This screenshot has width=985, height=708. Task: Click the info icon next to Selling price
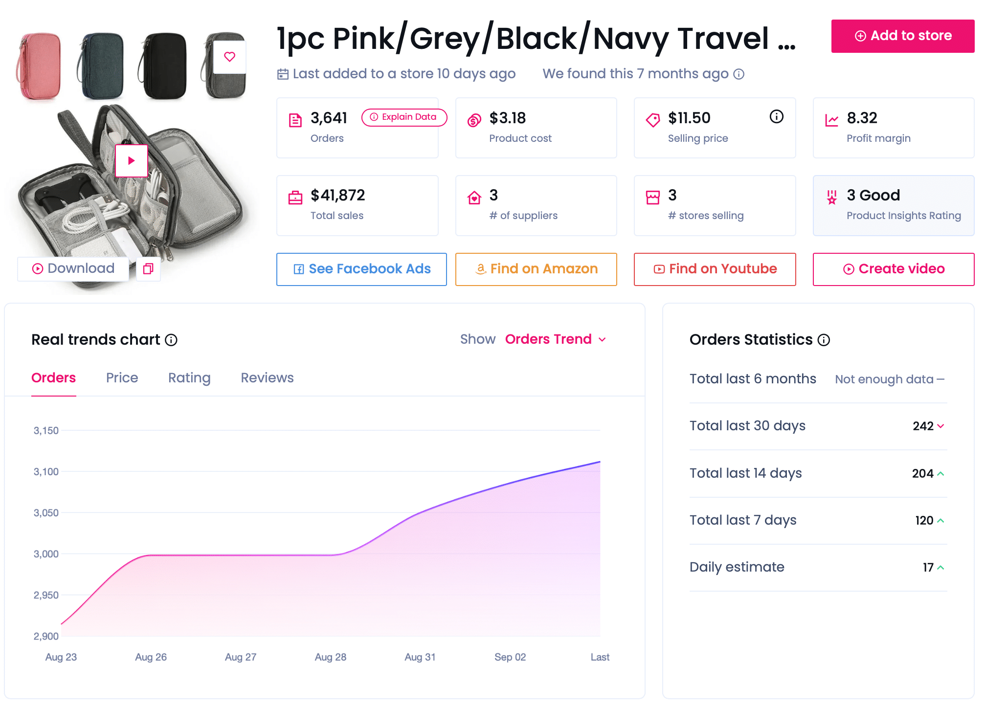point(776,116)
